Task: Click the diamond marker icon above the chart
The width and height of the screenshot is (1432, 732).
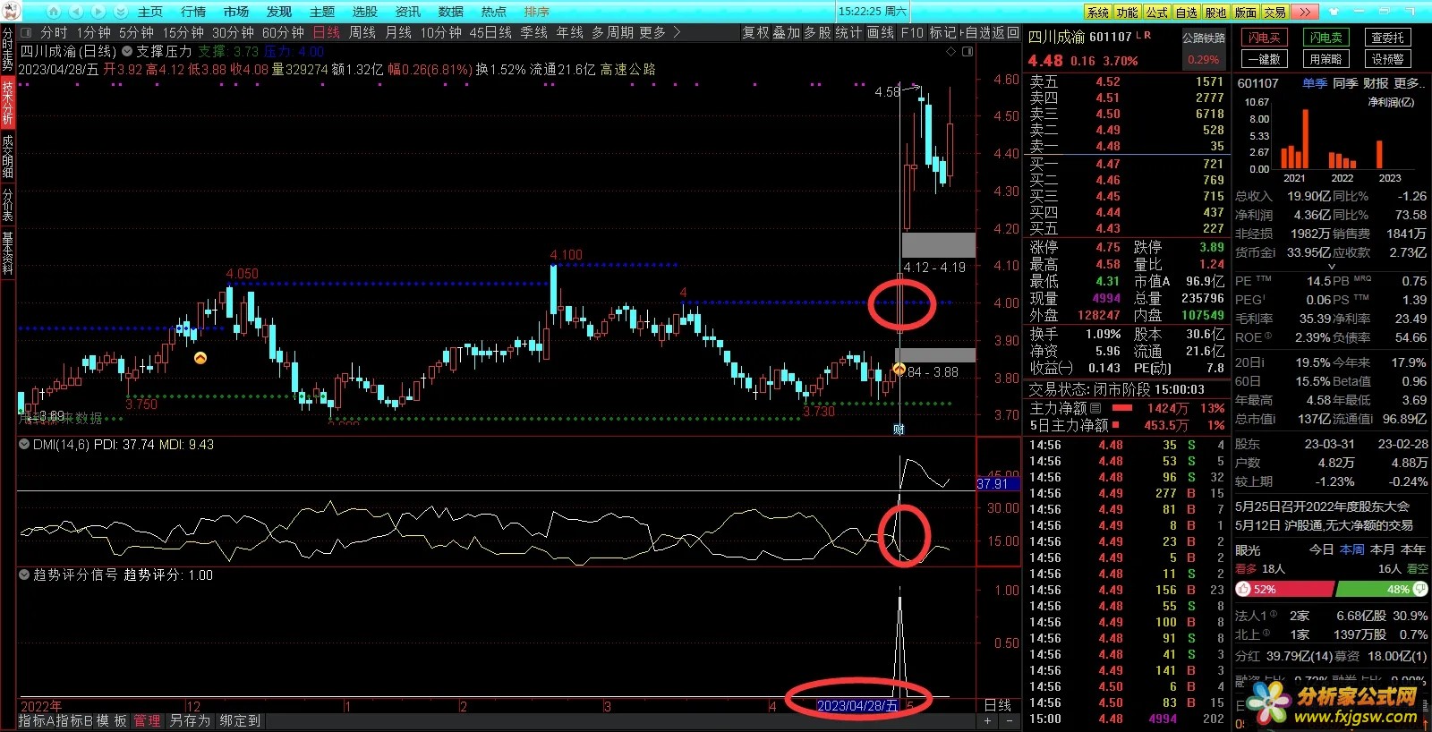Action: point(950,52)
